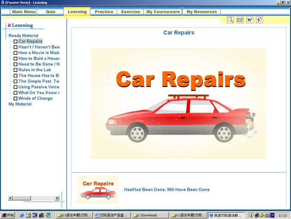This screenshot has height=219, width=291.
Task: Expand the Ready Material tree node
Action: click(23, 36)
